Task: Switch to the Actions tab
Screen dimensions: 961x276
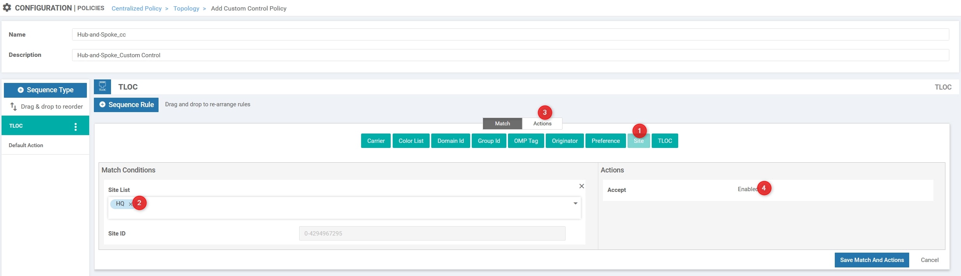Action: (x=542, y=123)
